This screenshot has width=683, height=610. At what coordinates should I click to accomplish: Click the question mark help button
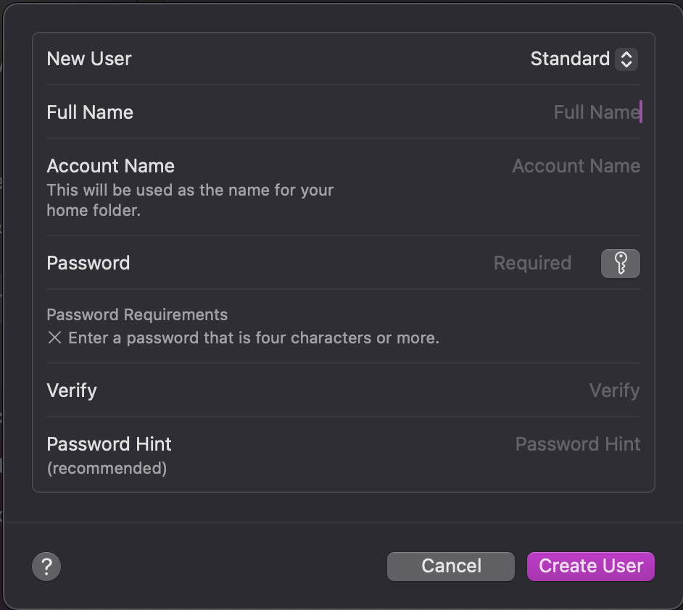tap(46, 566)
